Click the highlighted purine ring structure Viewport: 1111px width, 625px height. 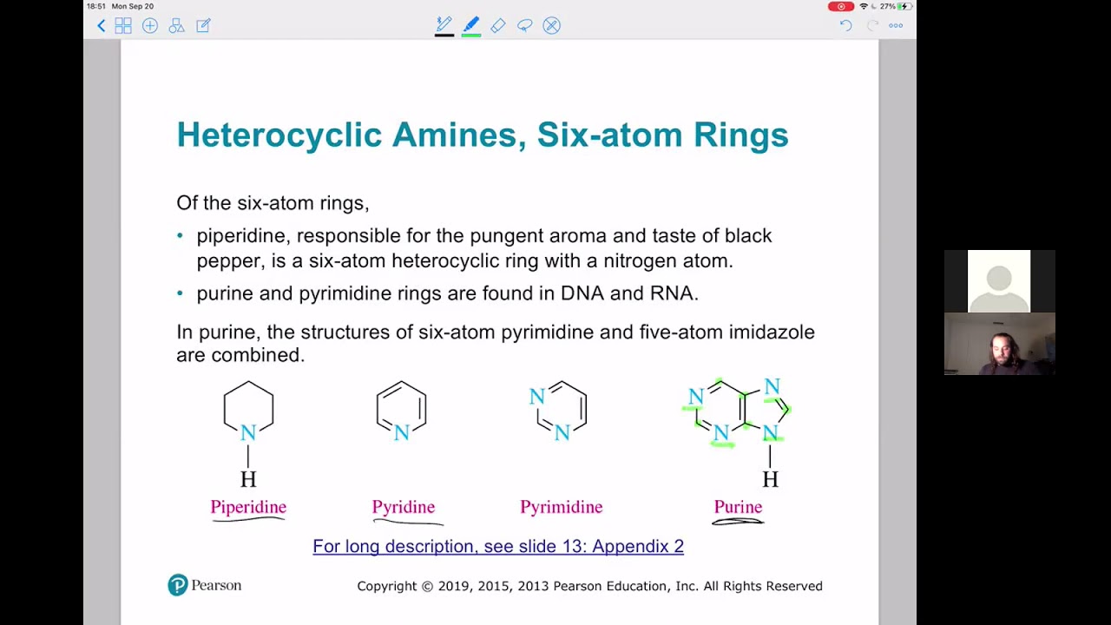[x=738, y=432]
